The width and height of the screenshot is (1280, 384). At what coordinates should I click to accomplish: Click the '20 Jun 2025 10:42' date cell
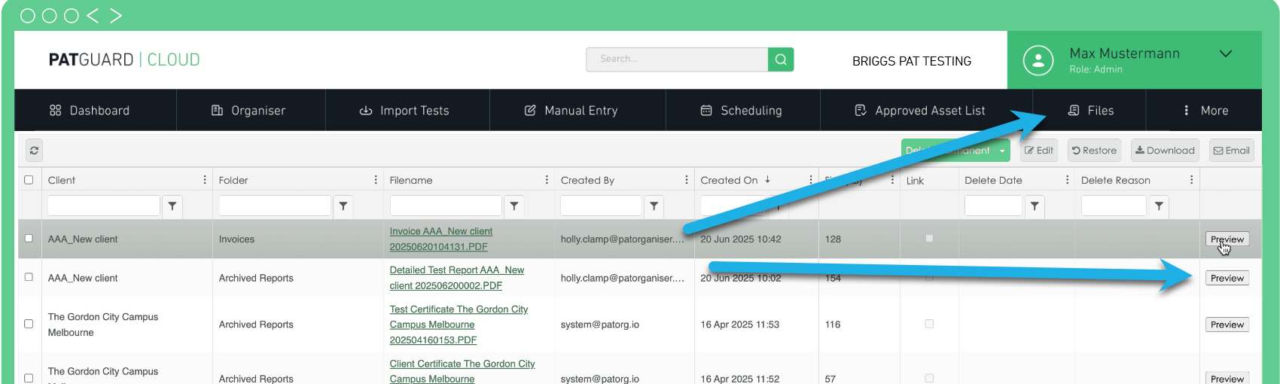(741, 239)
